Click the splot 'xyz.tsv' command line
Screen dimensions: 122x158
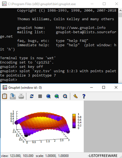[58, 73]
